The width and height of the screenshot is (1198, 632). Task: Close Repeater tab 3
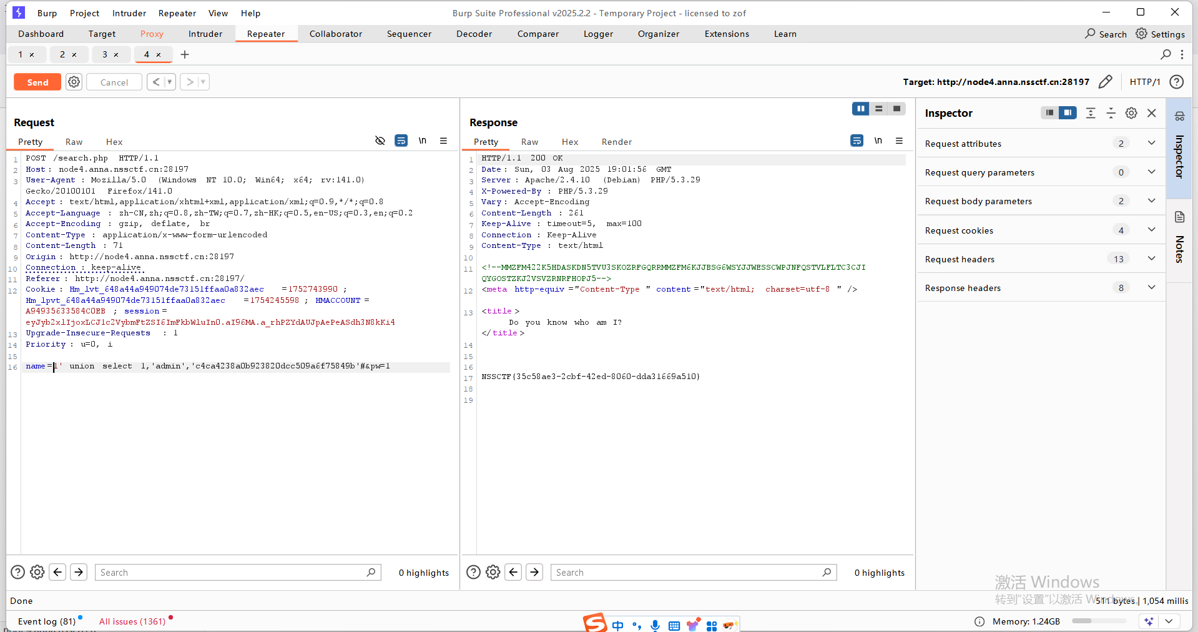(116, 55)
